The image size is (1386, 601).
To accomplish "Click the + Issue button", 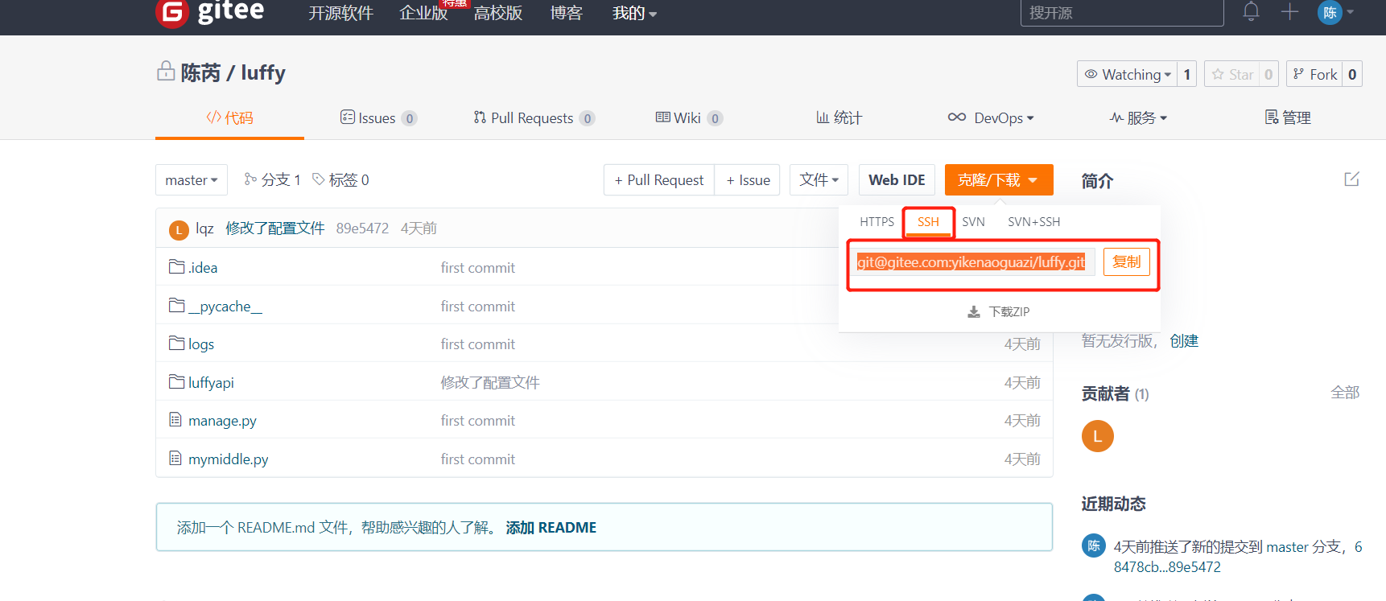I will pos(748,180).
